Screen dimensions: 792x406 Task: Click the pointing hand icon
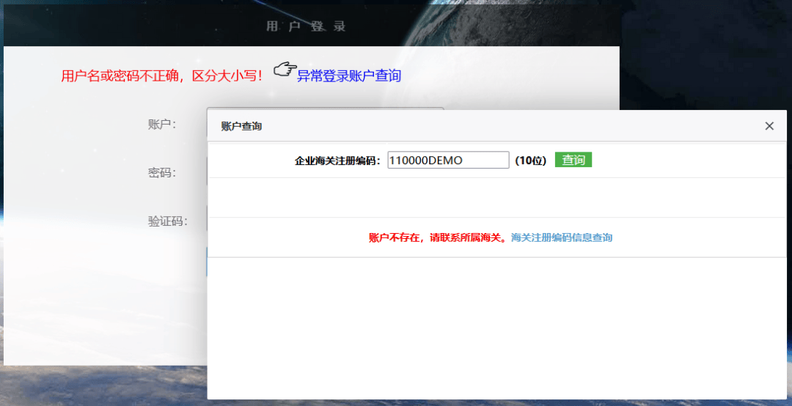click(285, 70)
